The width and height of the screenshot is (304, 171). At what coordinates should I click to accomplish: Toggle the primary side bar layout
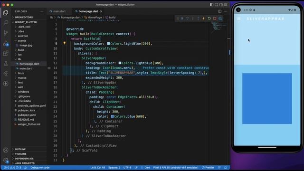point(212,5)
